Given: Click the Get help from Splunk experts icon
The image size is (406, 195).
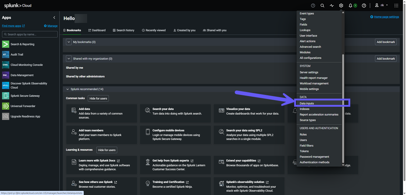Looking at the screenshot, I should (148, 162).
